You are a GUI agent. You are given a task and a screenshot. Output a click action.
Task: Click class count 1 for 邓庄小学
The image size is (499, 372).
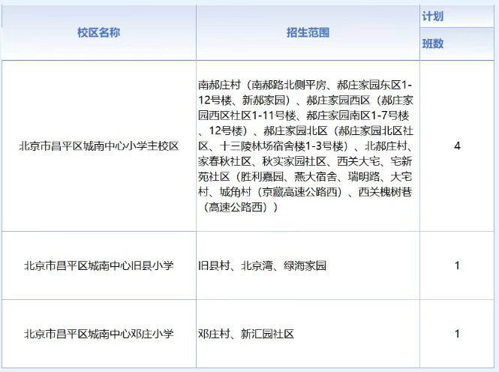[457, 334]
